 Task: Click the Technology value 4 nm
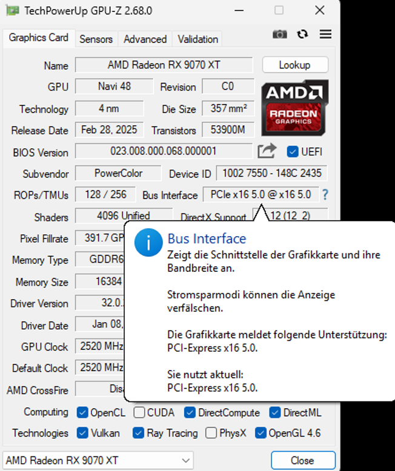click(x=109, y=108)
